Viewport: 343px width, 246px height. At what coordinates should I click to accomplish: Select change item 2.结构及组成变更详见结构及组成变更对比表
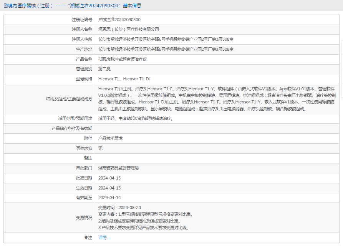click(139, 221)
